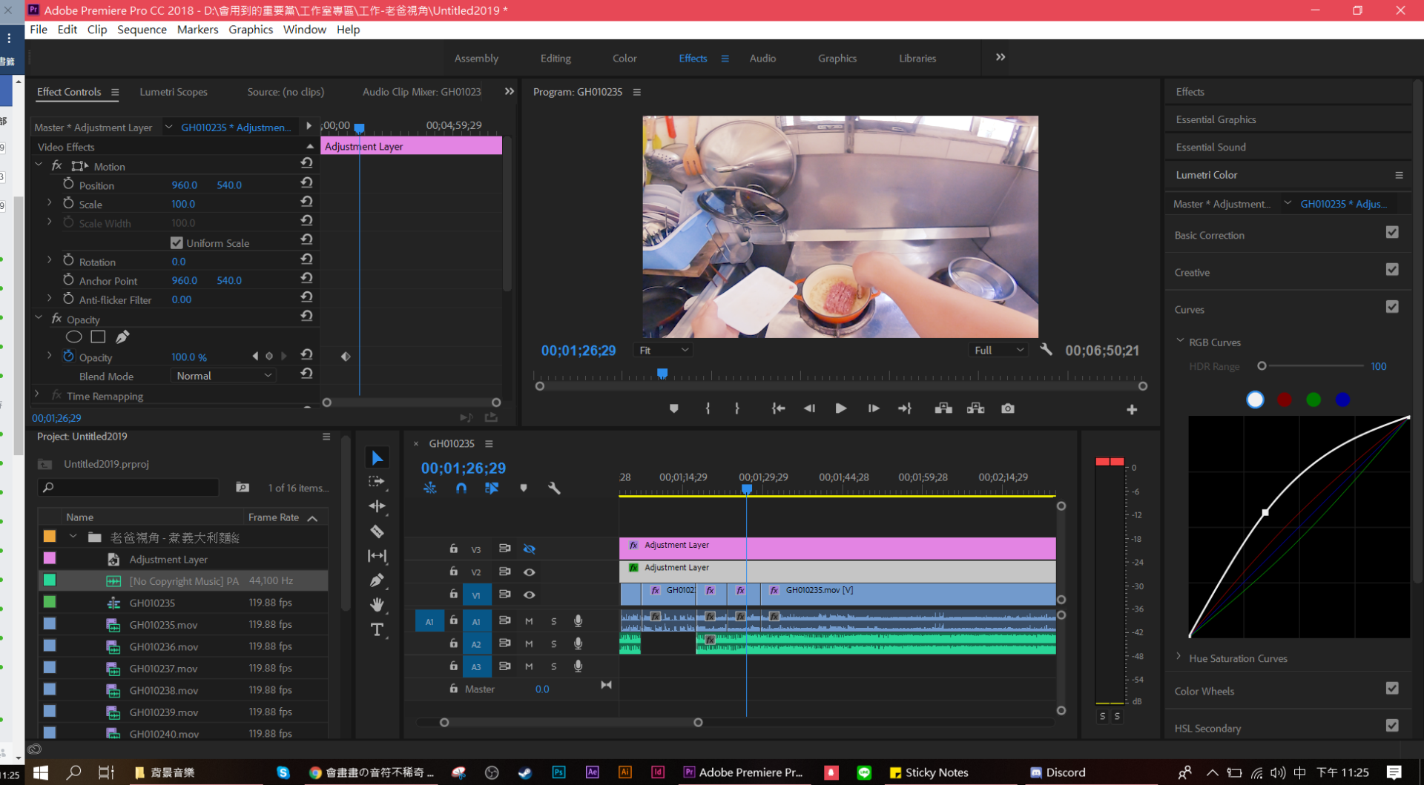Disable Curves section checkbox
This screenshot has width=1424, height=785.
coord(1392,306)
